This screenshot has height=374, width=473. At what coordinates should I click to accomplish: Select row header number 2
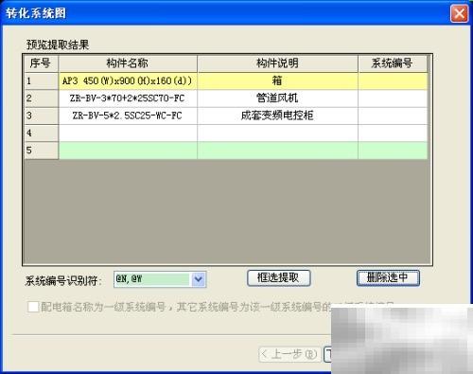coord(41,98)
